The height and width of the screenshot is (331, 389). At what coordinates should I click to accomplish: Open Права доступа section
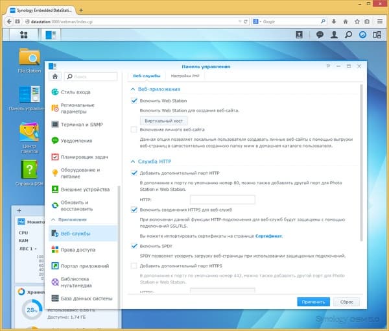[x=83, y=250]
